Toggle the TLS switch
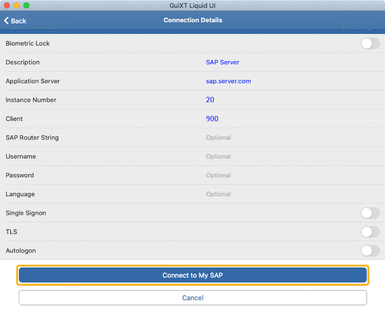Viewport: 385px width, 318px height. click(370, 232)
